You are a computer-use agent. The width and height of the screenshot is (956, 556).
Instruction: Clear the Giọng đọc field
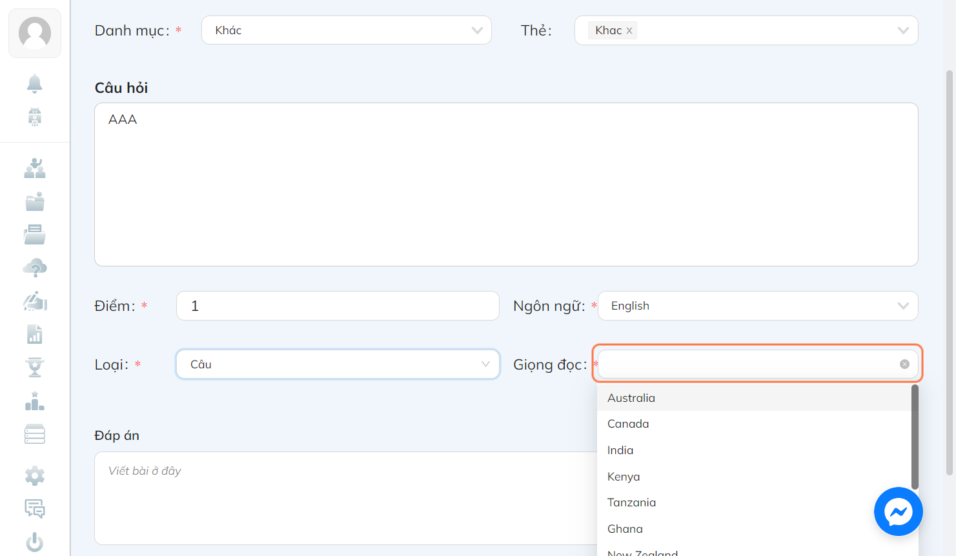(x=904, y=364)
